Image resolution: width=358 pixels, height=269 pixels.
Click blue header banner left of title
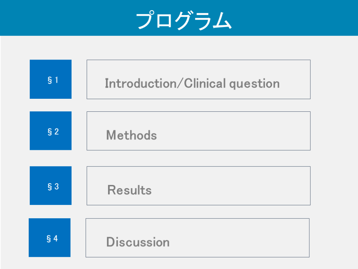(63, 18)
